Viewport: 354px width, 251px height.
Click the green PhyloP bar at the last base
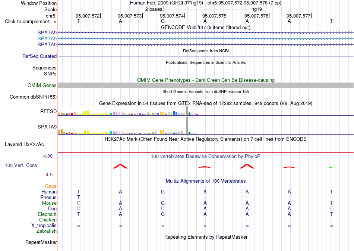coord(331,167)
